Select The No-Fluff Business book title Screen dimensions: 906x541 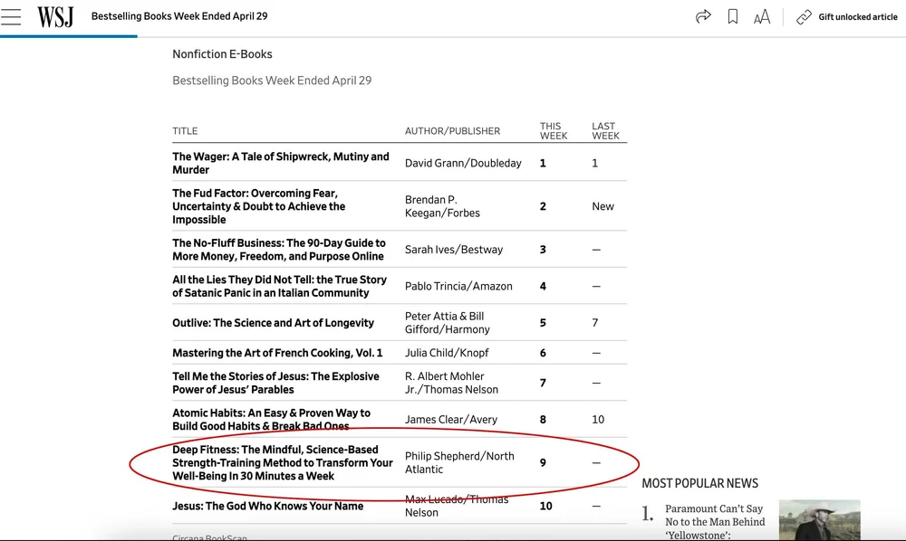pyautogui.click(x=278, y=250)
